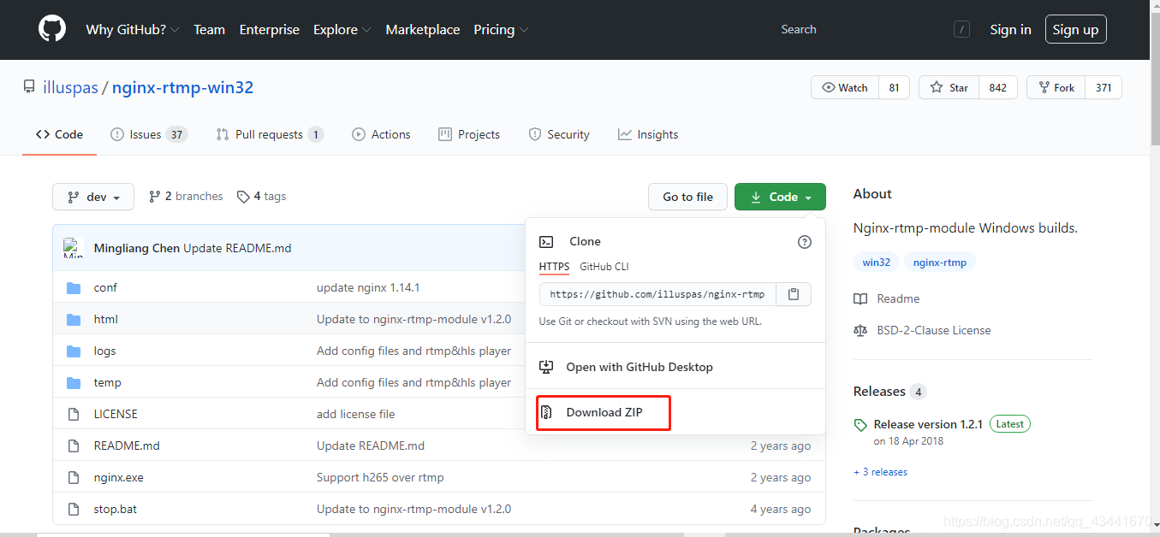The width and height of the screenshot is (1160, 537).
Task: Click the logs folder icon
Action: pos(74,351)
